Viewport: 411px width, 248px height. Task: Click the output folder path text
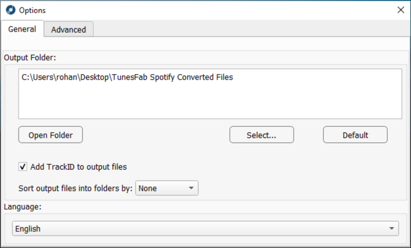(x=127, y=77)
